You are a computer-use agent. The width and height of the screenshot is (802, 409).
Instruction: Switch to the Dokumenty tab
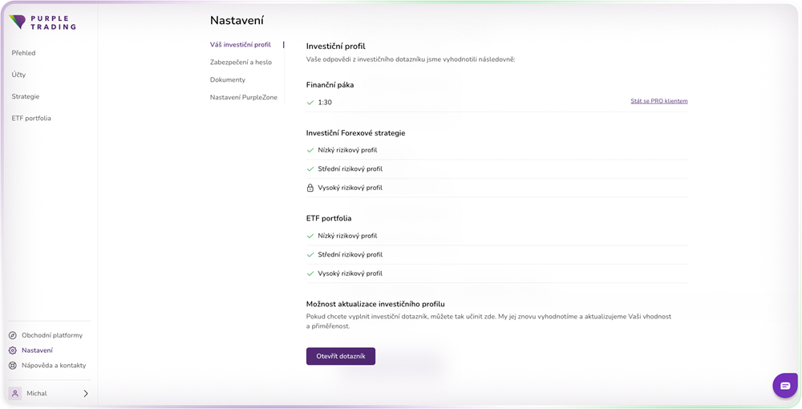pyautogui.click(x=228, y=79)
